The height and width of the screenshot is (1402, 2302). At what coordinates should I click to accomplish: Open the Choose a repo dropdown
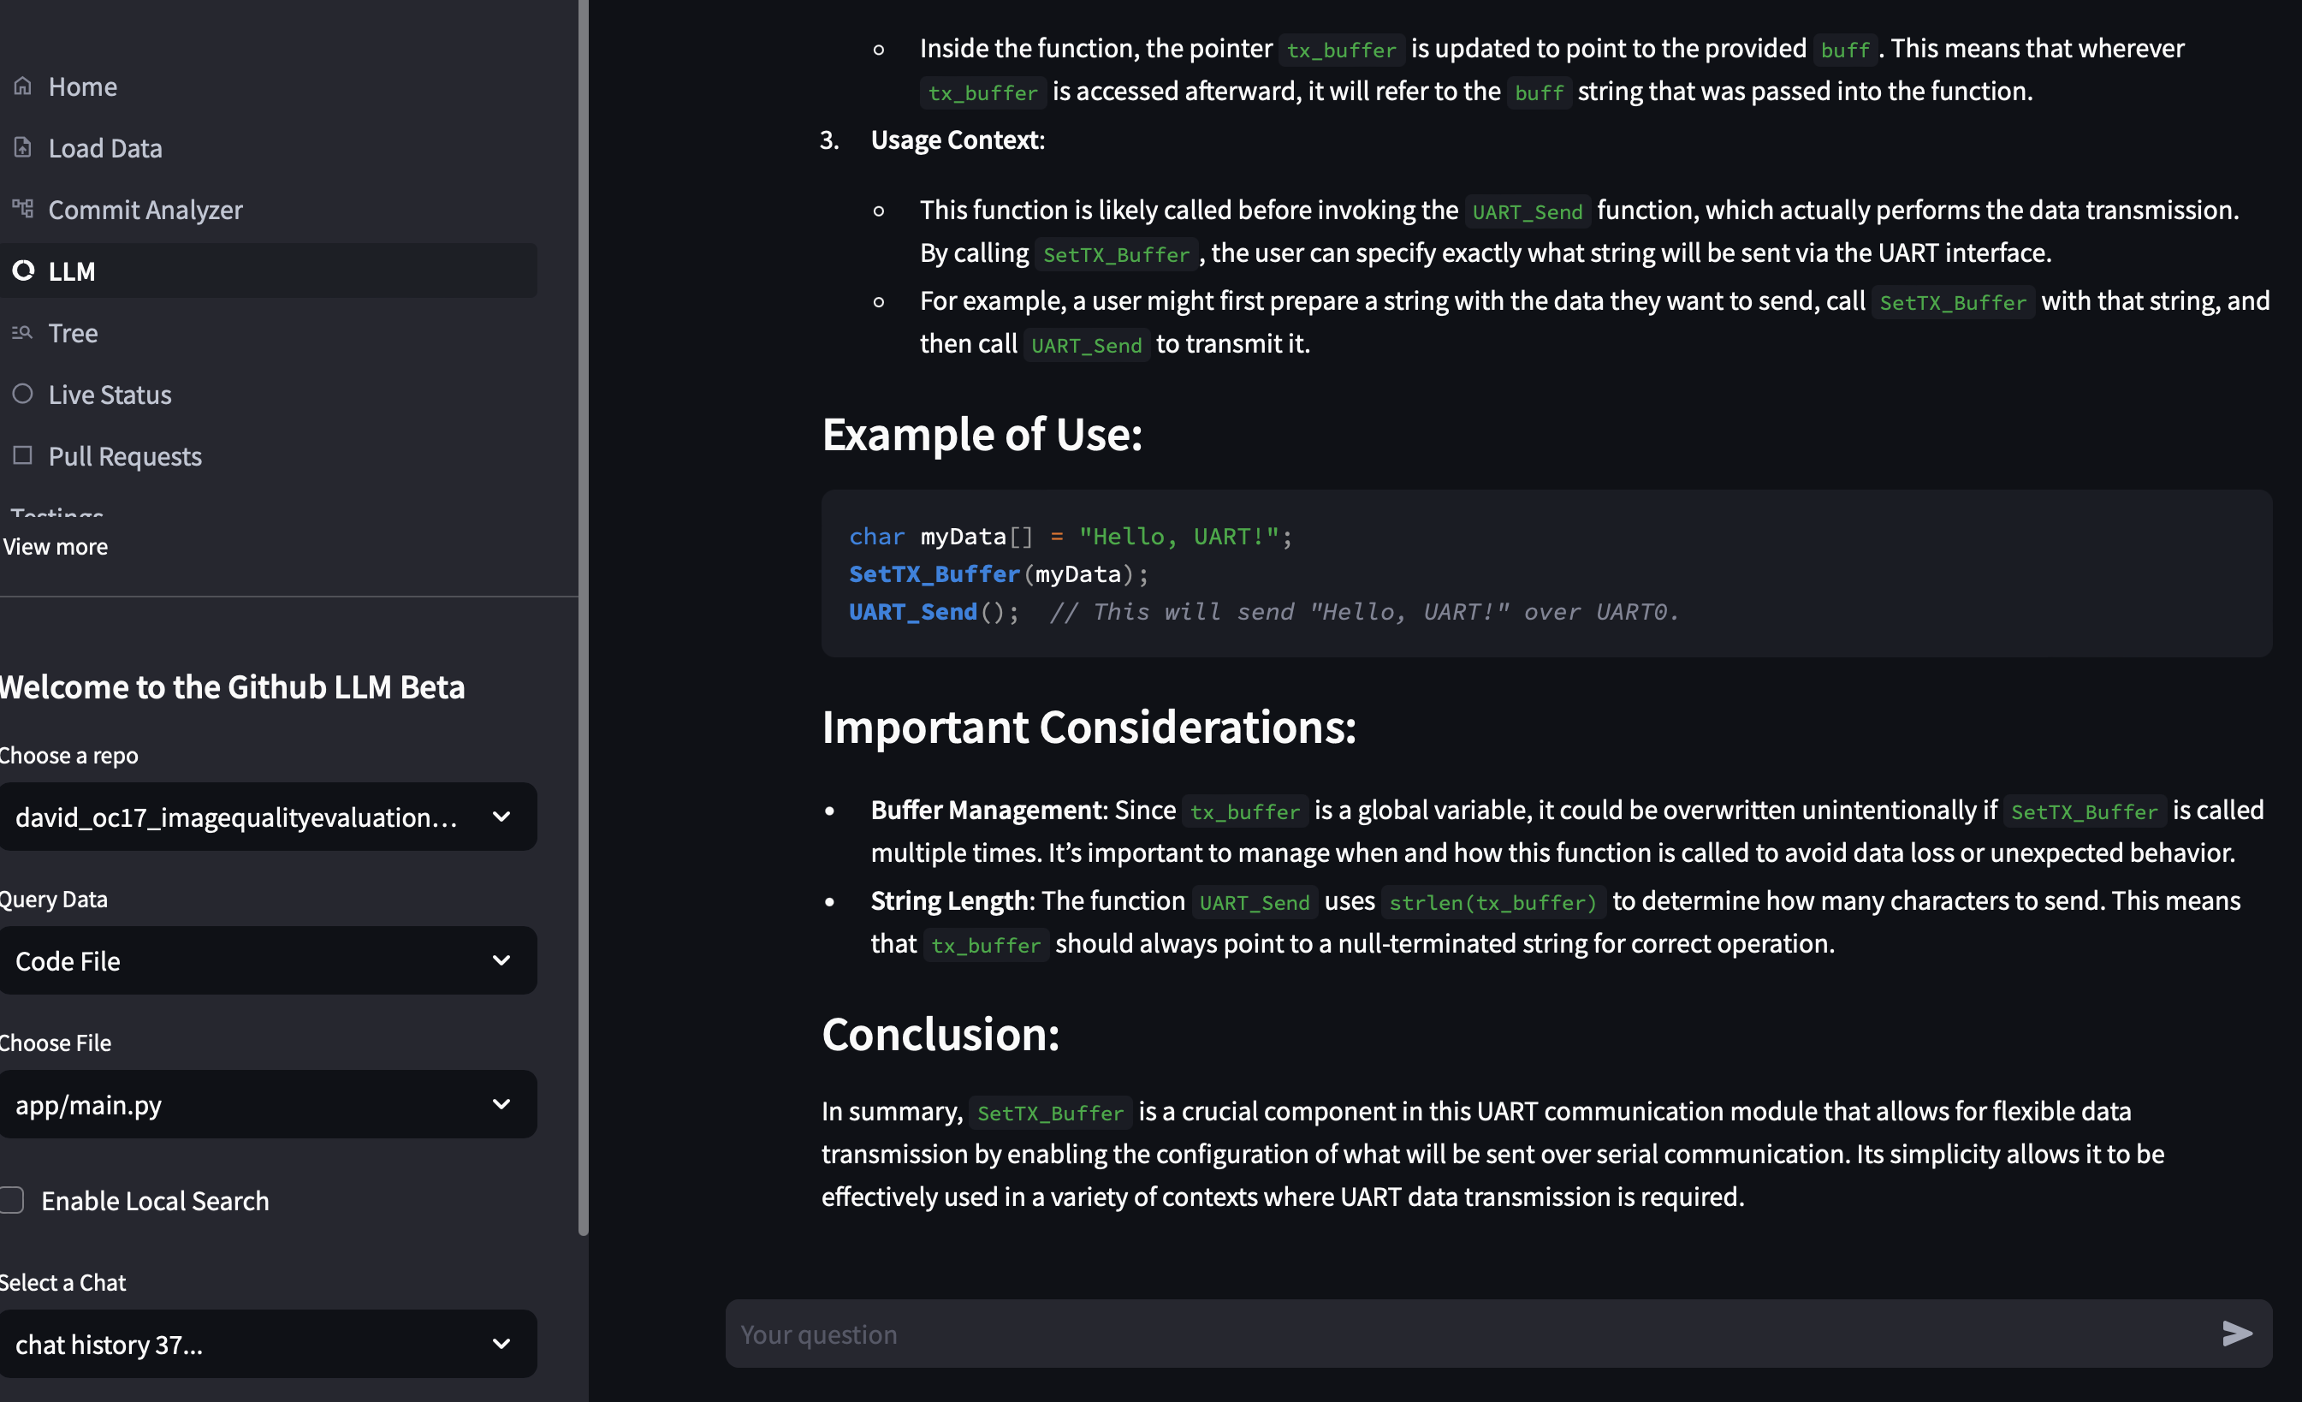[x=267, y=817]
